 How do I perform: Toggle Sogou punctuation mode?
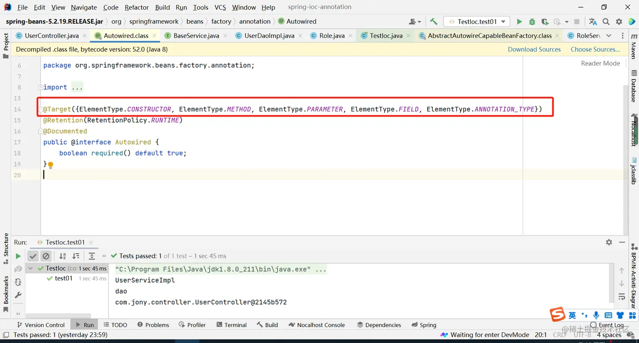584,315
